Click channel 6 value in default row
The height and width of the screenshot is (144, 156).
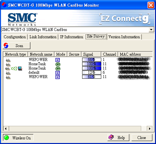[x=104, y=72]
